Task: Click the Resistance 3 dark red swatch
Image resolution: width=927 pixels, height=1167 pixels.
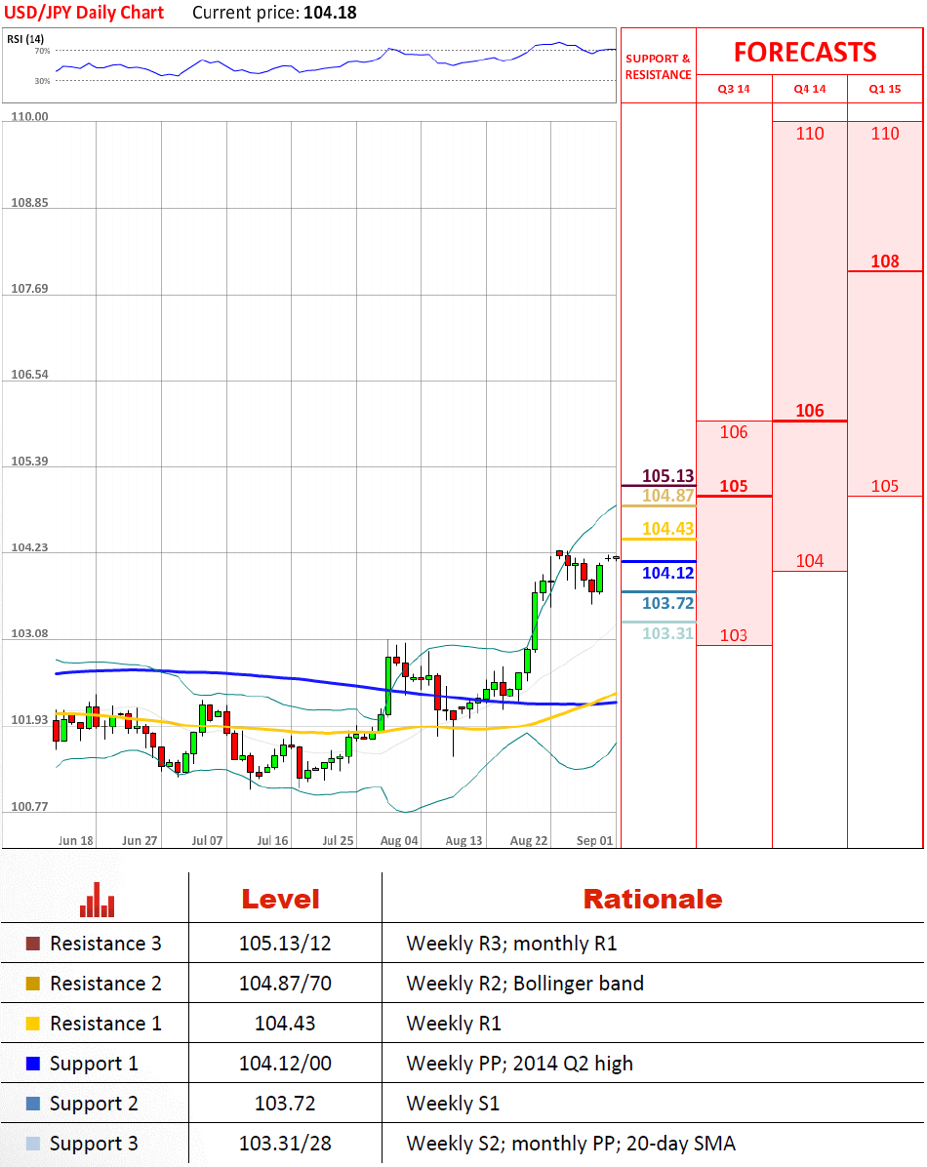Action: (33, 944)
